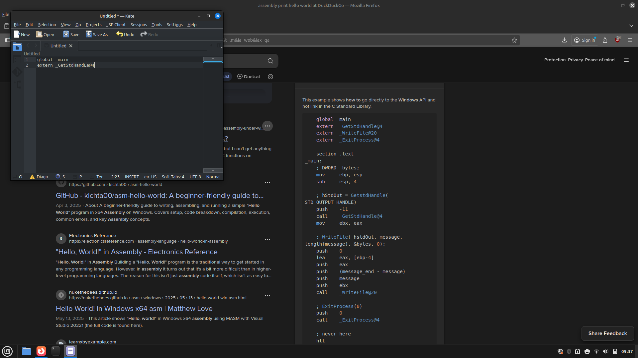This screenshot has width=638, height=358.
Task: Open the Documents sidebar folder icon
Action: click(x=17, y=47)
